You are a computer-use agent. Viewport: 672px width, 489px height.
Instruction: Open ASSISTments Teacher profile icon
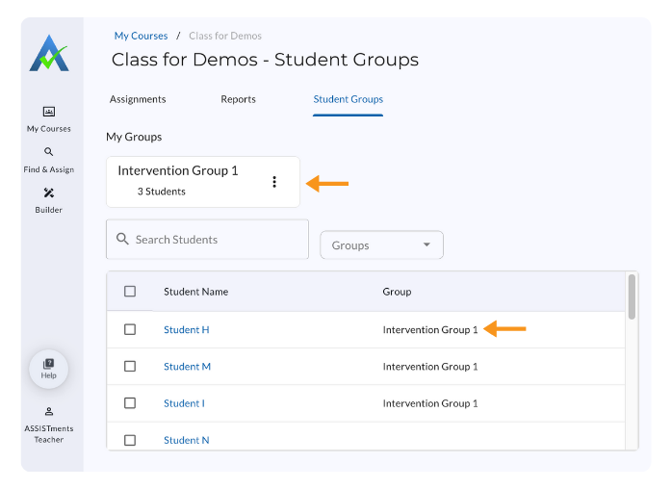(x=49, y=411)
